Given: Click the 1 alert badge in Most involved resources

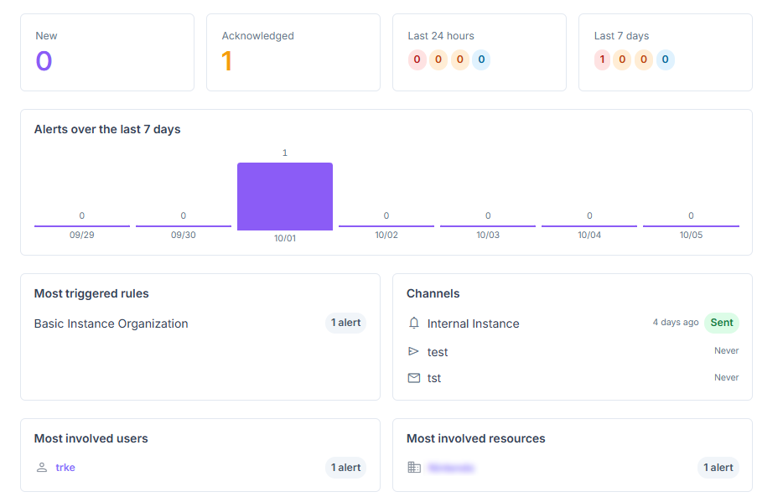Looking at the screenshot, I should (x=718, y=468).
